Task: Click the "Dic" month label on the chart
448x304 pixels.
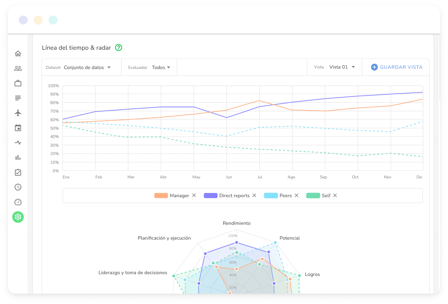Action: click(420, 177)
